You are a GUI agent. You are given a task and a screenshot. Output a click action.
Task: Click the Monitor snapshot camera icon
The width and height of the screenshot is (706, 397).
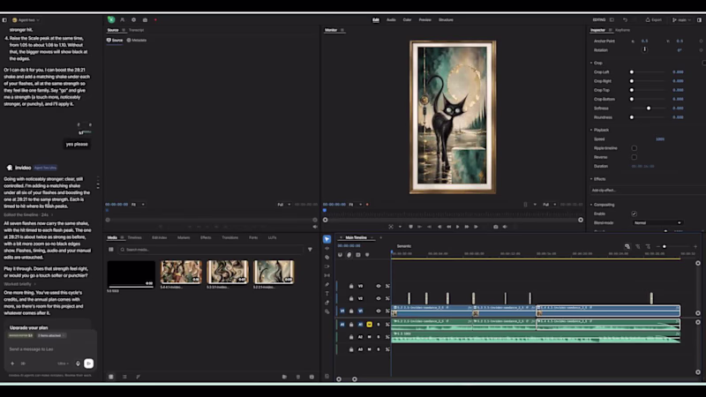point(496,227)
